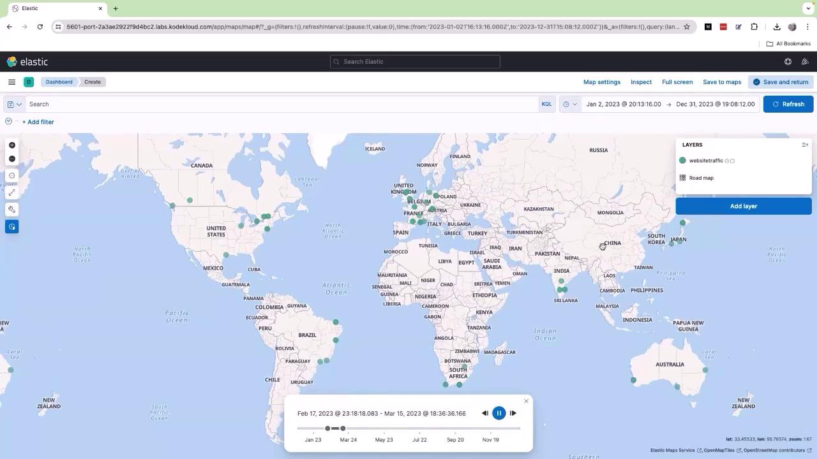The height and width of the screenshot is (459, 817).
Task: Step to next time window
Action: [x=513, y=413]
